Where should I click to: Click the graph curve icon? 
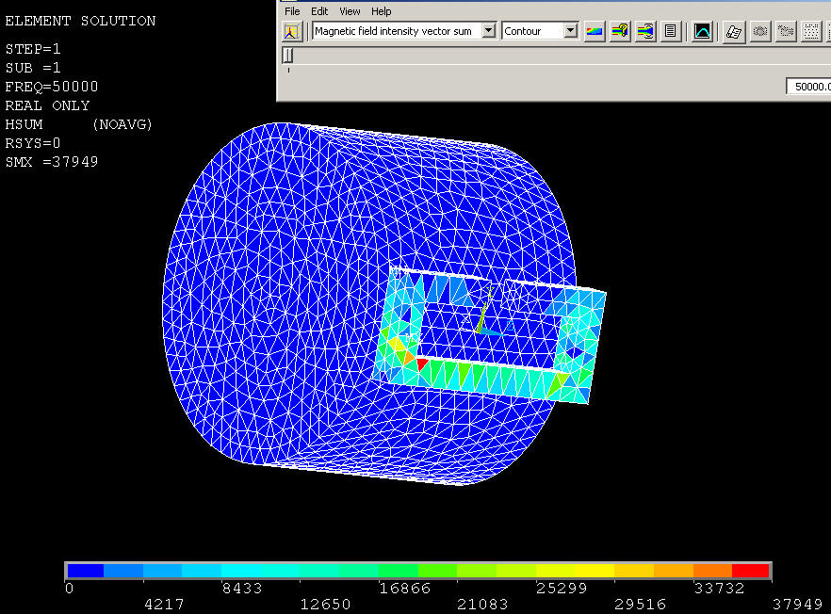702,31
